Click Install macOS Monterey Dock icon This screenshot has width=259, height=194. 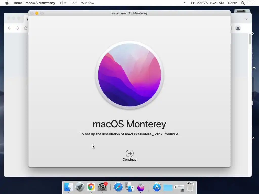click(x=141, y=187)
